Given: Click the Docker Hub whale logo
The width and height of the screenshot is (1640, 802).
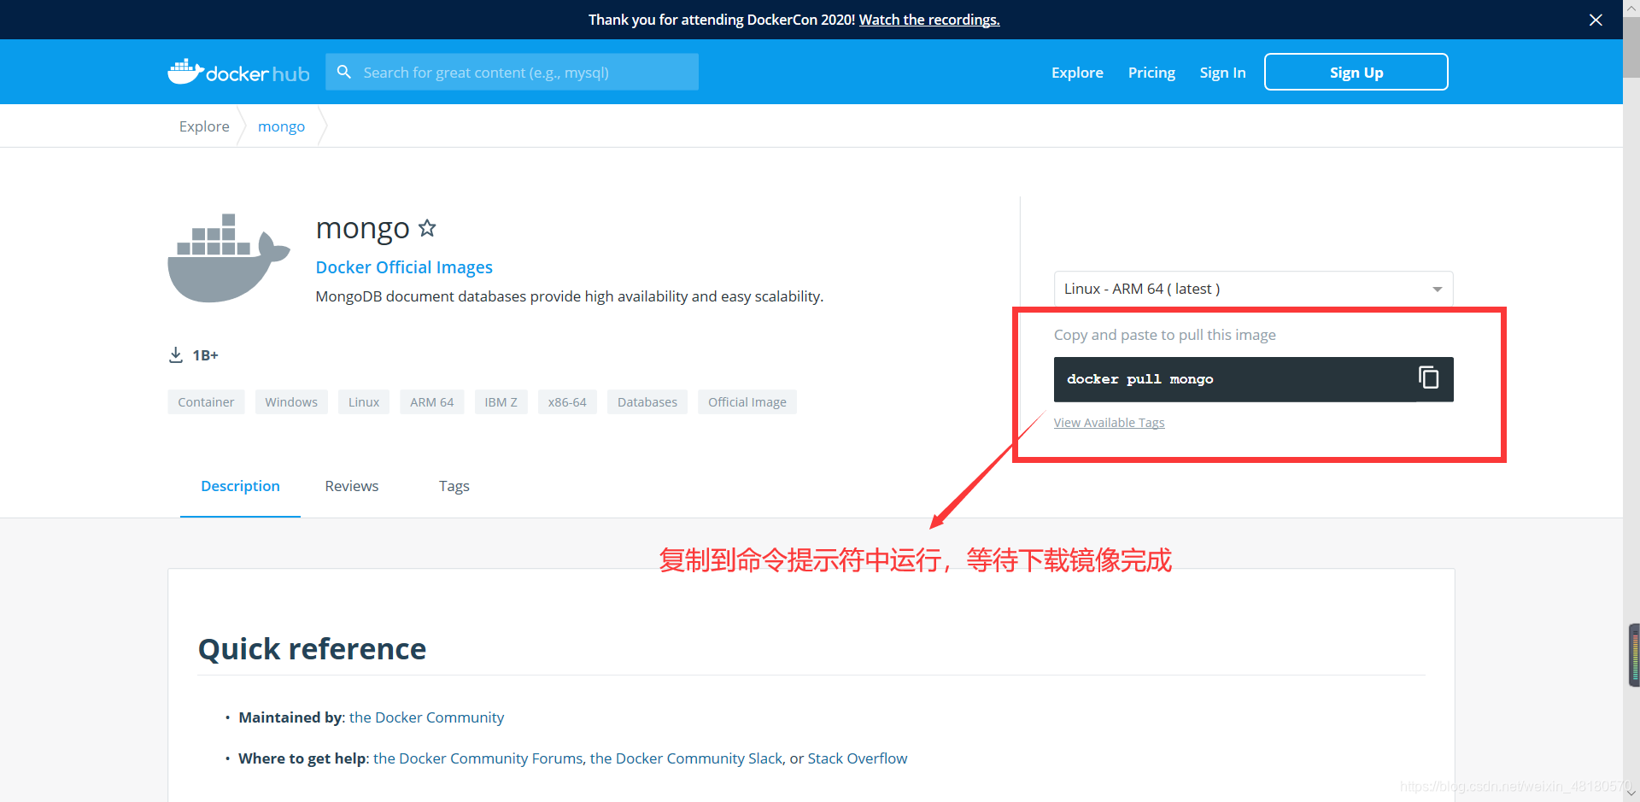Looking at the screenshot, I should tap(238, 73).
